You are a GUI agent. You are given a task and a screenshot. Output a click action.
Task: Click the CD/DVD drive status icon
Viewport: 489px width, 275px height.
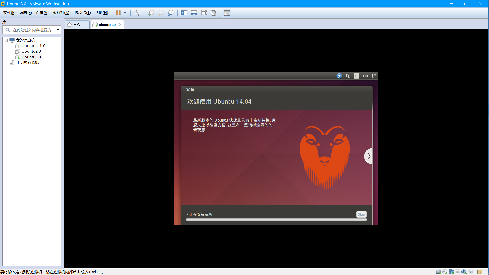pyautogui.click(x=445, y=272)
